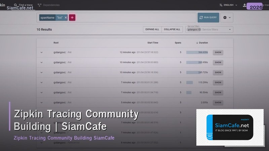Show the 90.504s trace

[218, 93]
